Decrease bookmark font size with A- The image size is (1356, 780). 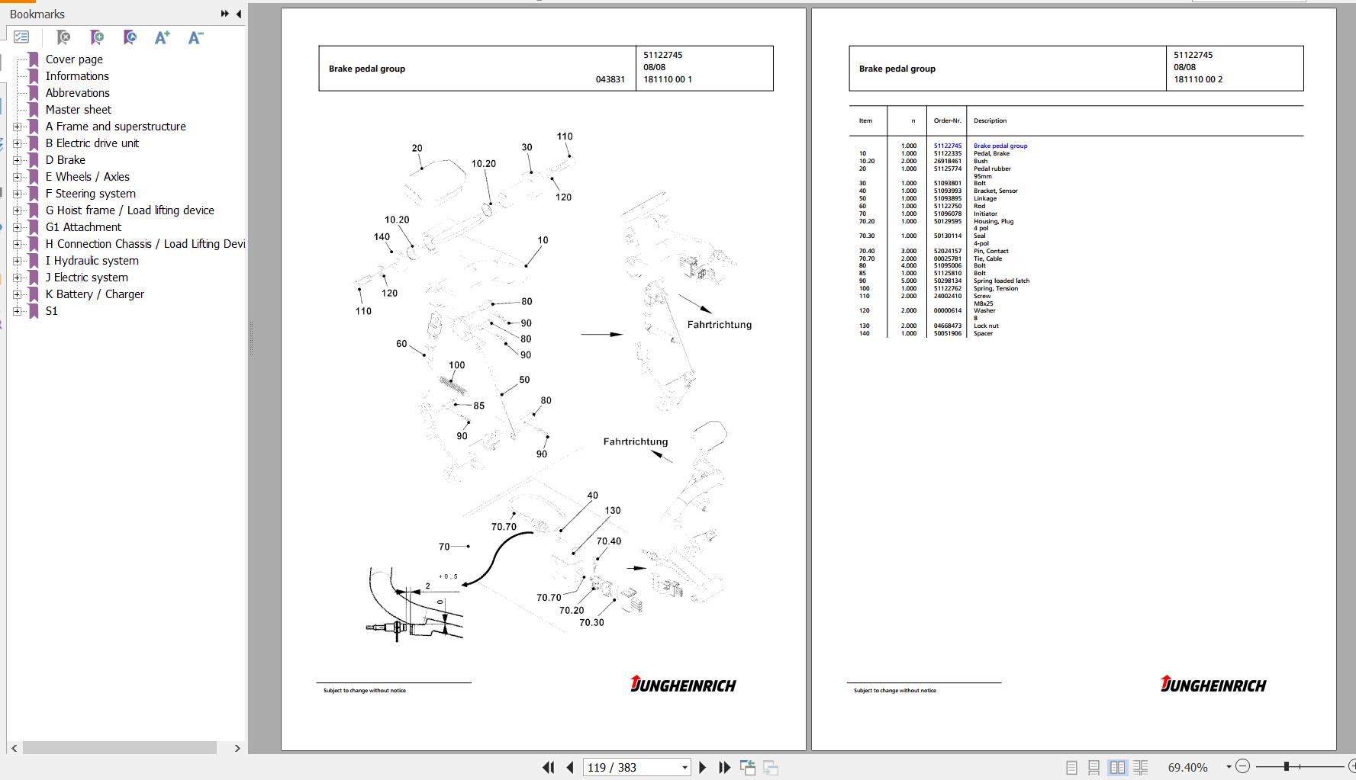coord(195,37)
